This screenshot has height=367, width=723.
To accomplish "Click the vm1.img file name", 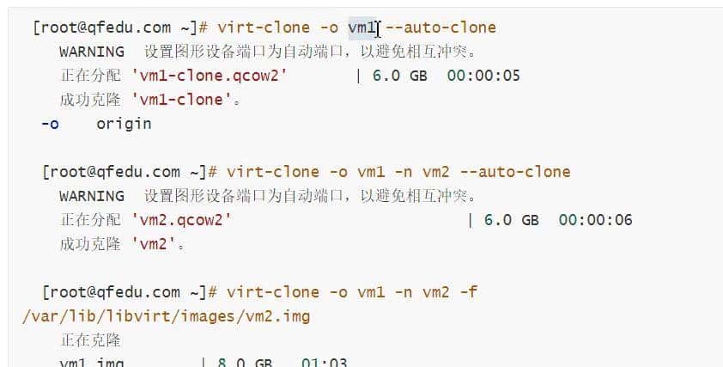I will pos(92,362).
